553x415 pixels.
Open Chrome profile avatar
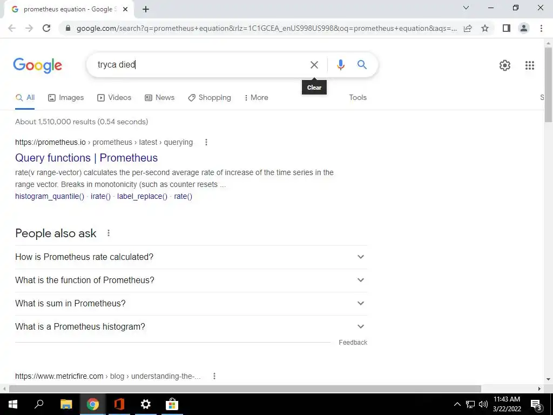click(524, 28)
